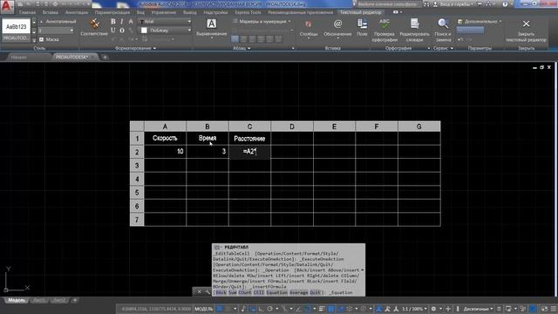
Task: Select row header 5 of the table
Action: [137, 193]
